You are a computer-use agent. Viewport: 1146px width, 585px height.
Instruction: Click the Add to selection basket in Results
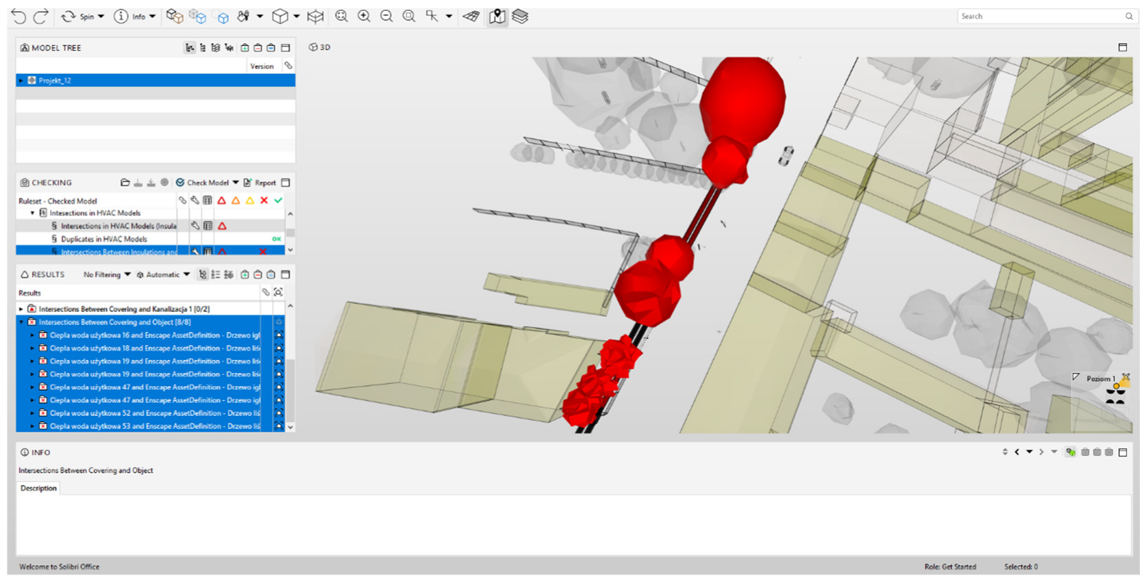(245, 274)
